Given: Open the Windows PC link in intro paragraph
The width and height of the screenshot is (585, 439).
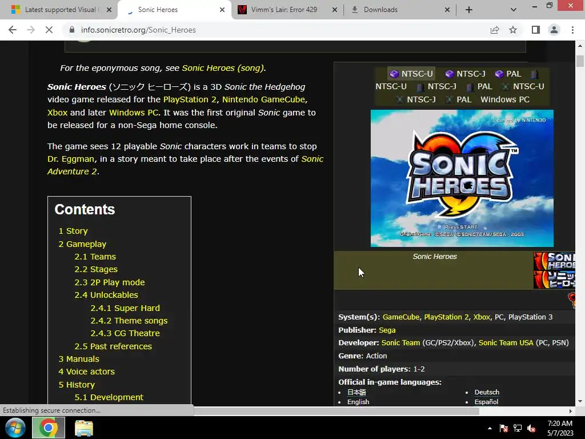Looking at the screenshot, I should [134, 113].
